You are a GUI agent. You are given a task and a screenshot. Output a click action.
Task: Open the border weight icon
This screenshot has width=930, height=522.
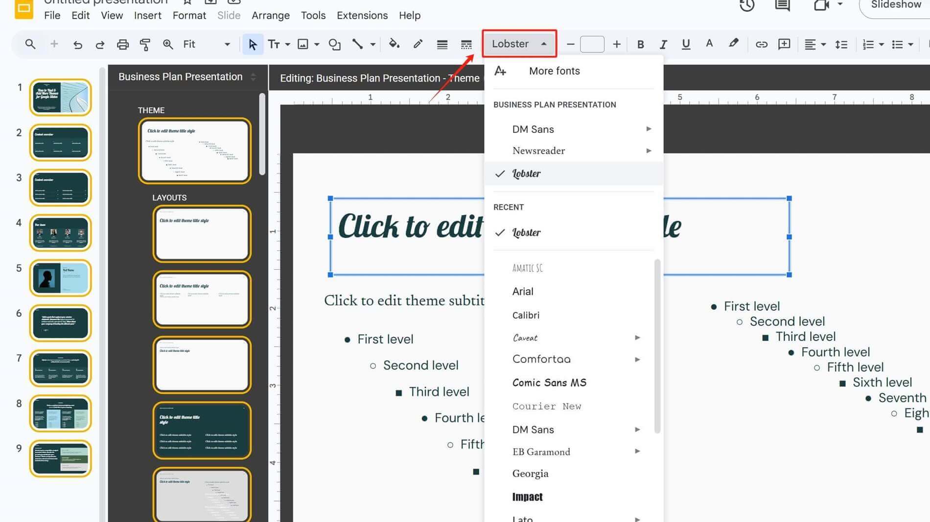point(442,44)
